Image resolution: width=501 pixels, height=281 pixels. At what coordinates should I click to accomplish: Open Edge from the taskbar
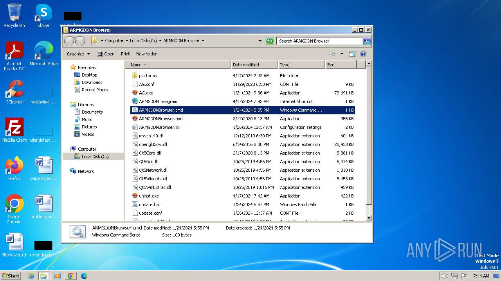84,276
